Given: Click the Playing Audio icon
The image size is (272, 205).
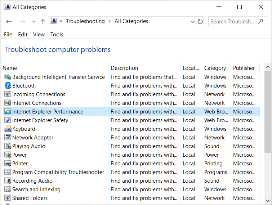Looking at the screenshot, I should pos(8,146).
